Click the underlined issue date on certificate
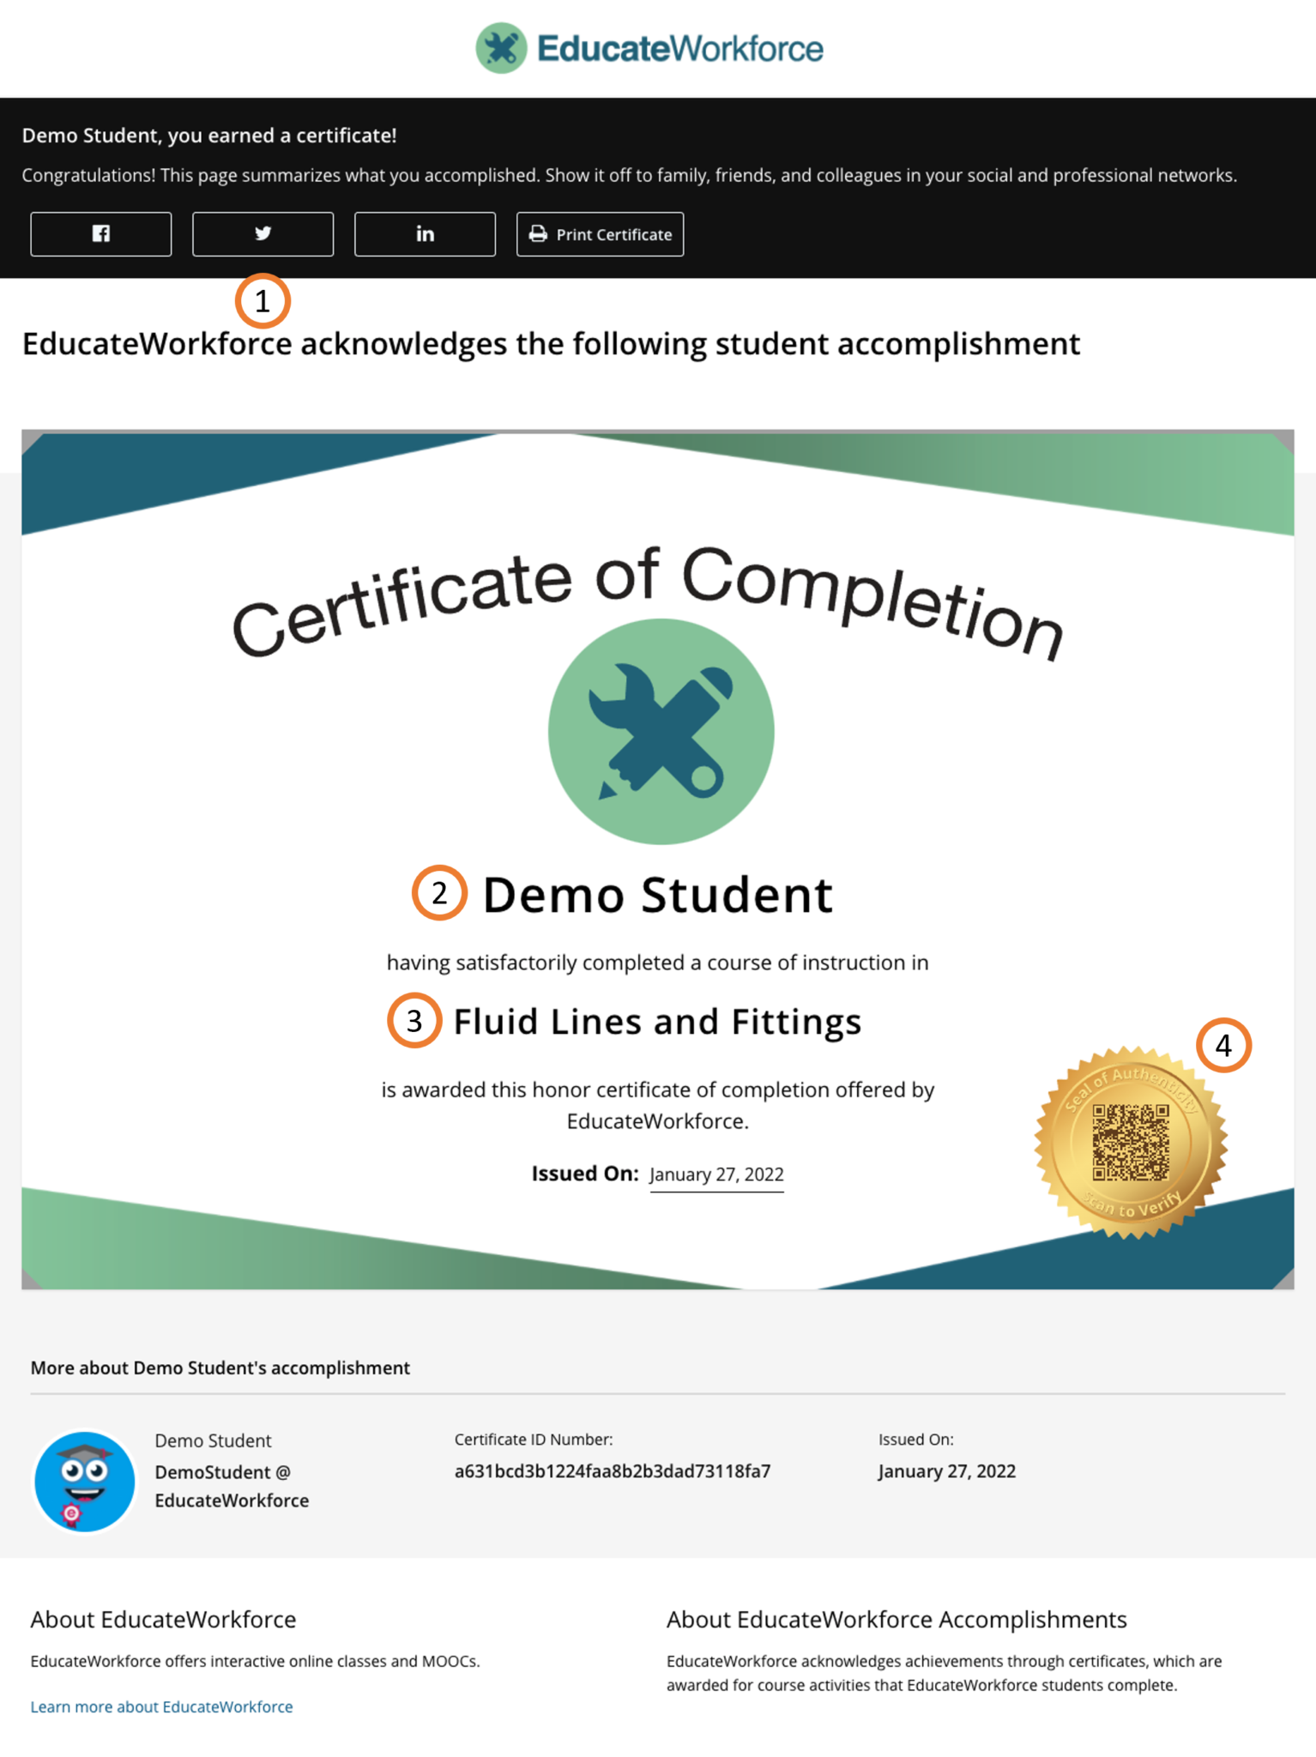This screenshot has height=1757, width=1316. pyautogui.click(x=716, y=1174)
